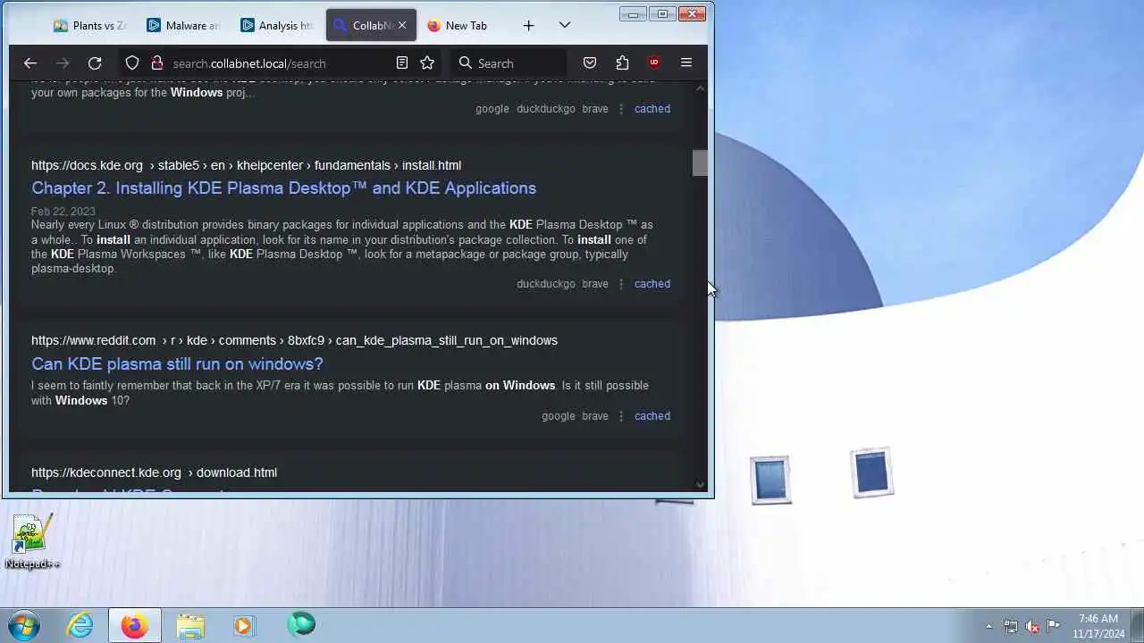
Task: Switch to Malware analysis tab
Action: tap(184, 26)
